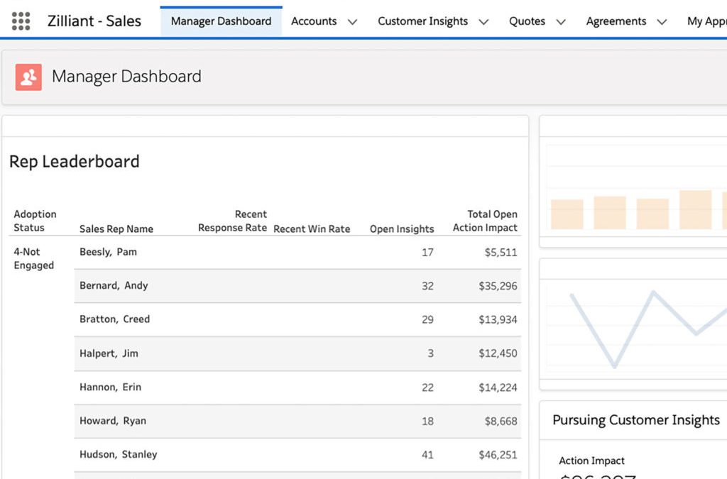
Task: Click the Recent Response Rate column header
Action: pyautogui.click(x=232, y=221)
